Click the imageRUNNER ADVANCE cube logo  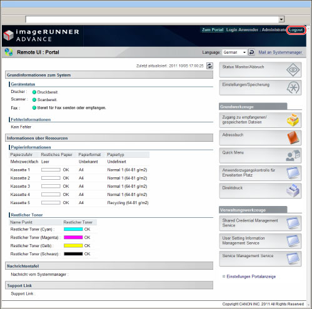pyautogui.click(x=9, y=35)
